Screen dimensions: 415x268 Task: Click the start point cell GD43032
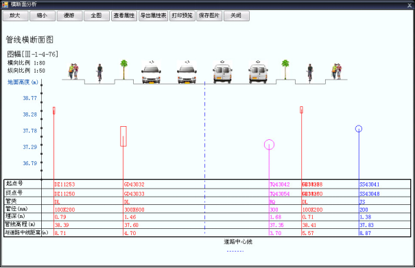pyautogui.click(x=134, y=184)
